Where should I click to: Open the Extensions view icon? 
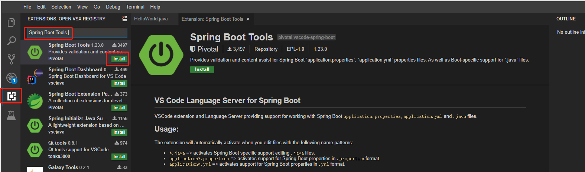pyautogui.click(x=12, y=96)
